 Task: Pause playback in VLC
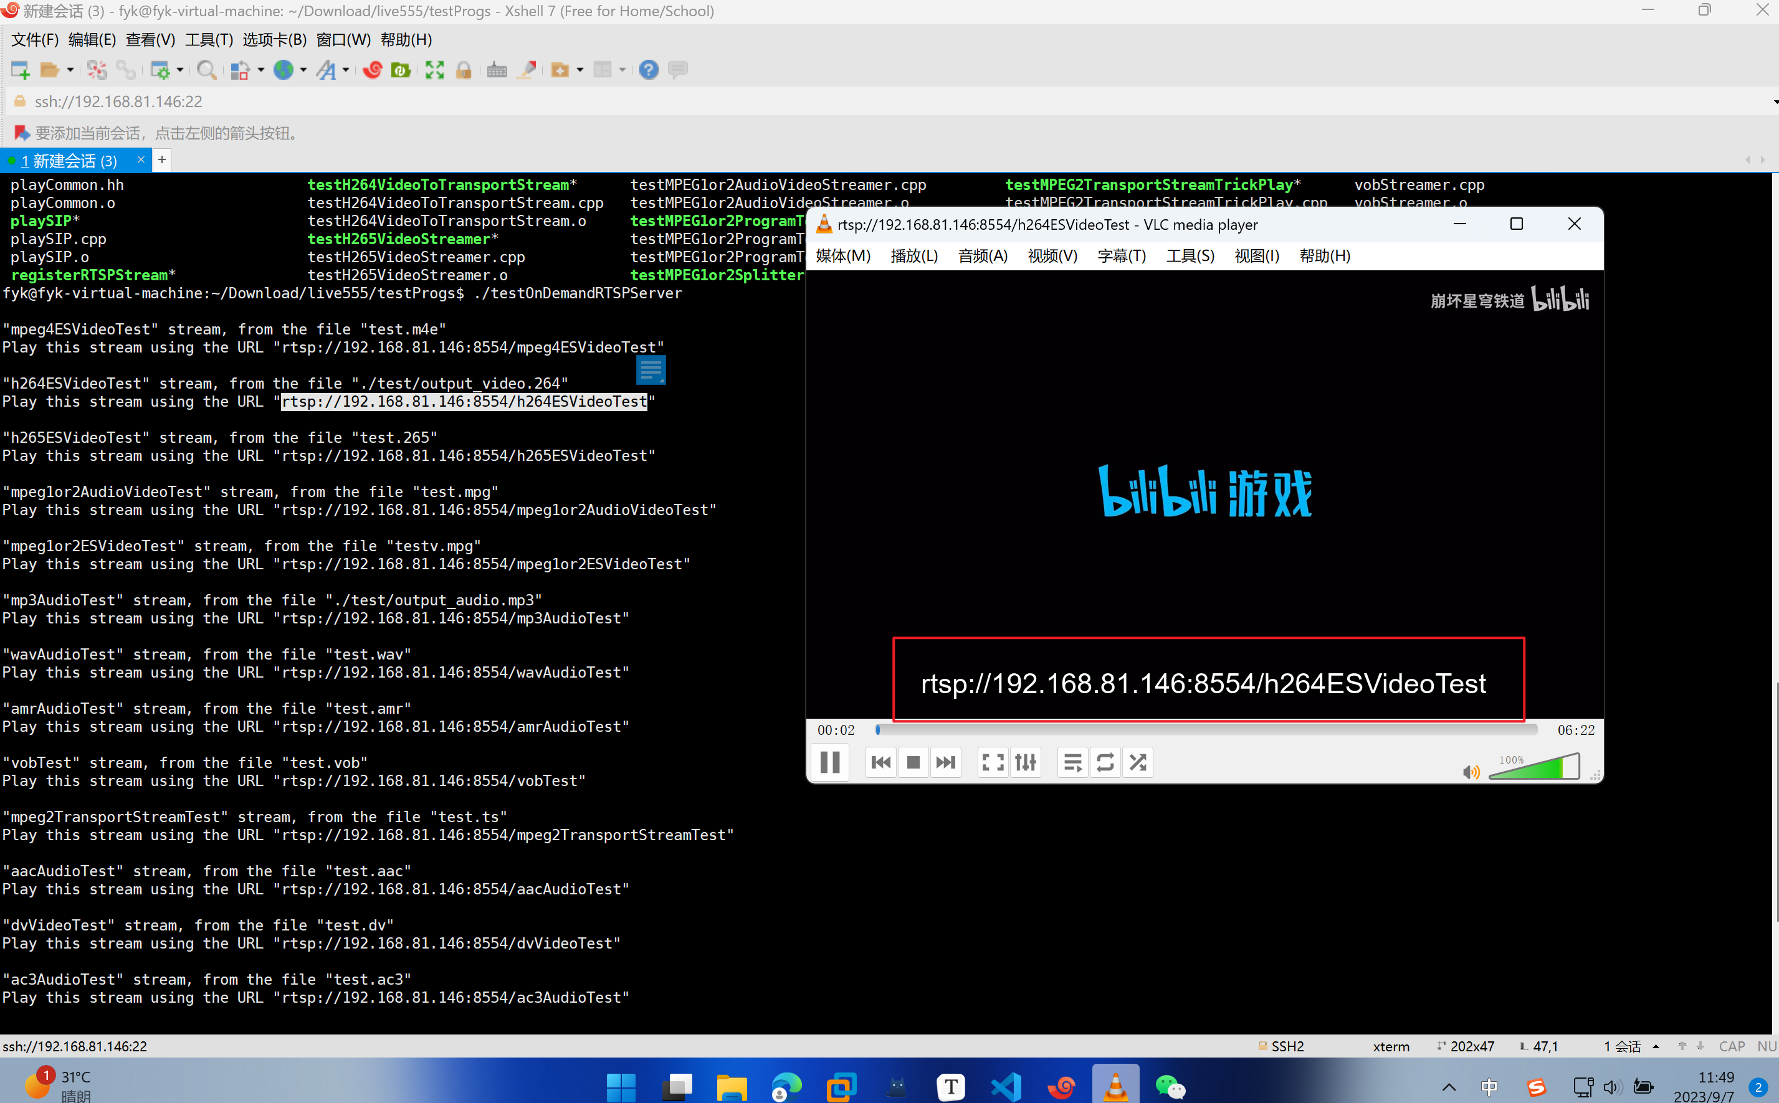829,762
